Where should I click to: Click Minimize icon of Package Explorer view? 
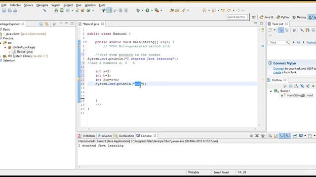[x=66, y=24]
